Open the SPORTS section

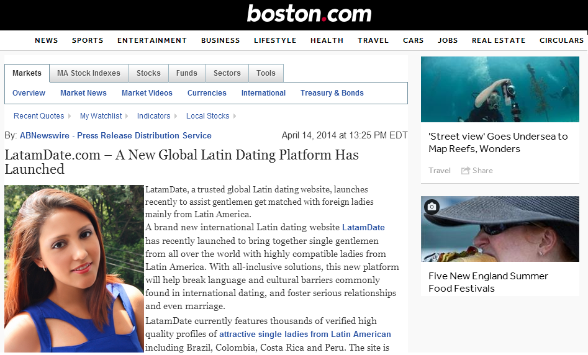[88, 40]
